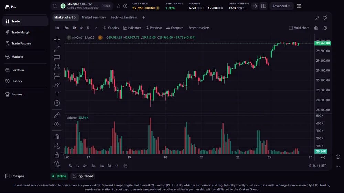Lock all drawing tools
The height and width of the screenshot is (193, 344).
pos(57,155)
